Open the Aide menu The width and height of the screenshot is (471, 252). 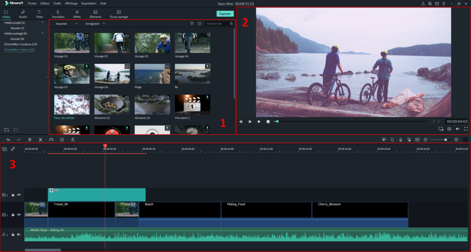pos(103,4)
